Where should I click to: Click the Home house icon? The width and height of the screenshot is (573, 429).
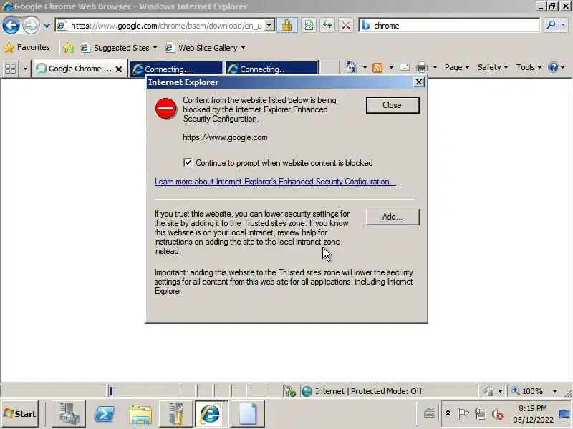tap(351, 67)
